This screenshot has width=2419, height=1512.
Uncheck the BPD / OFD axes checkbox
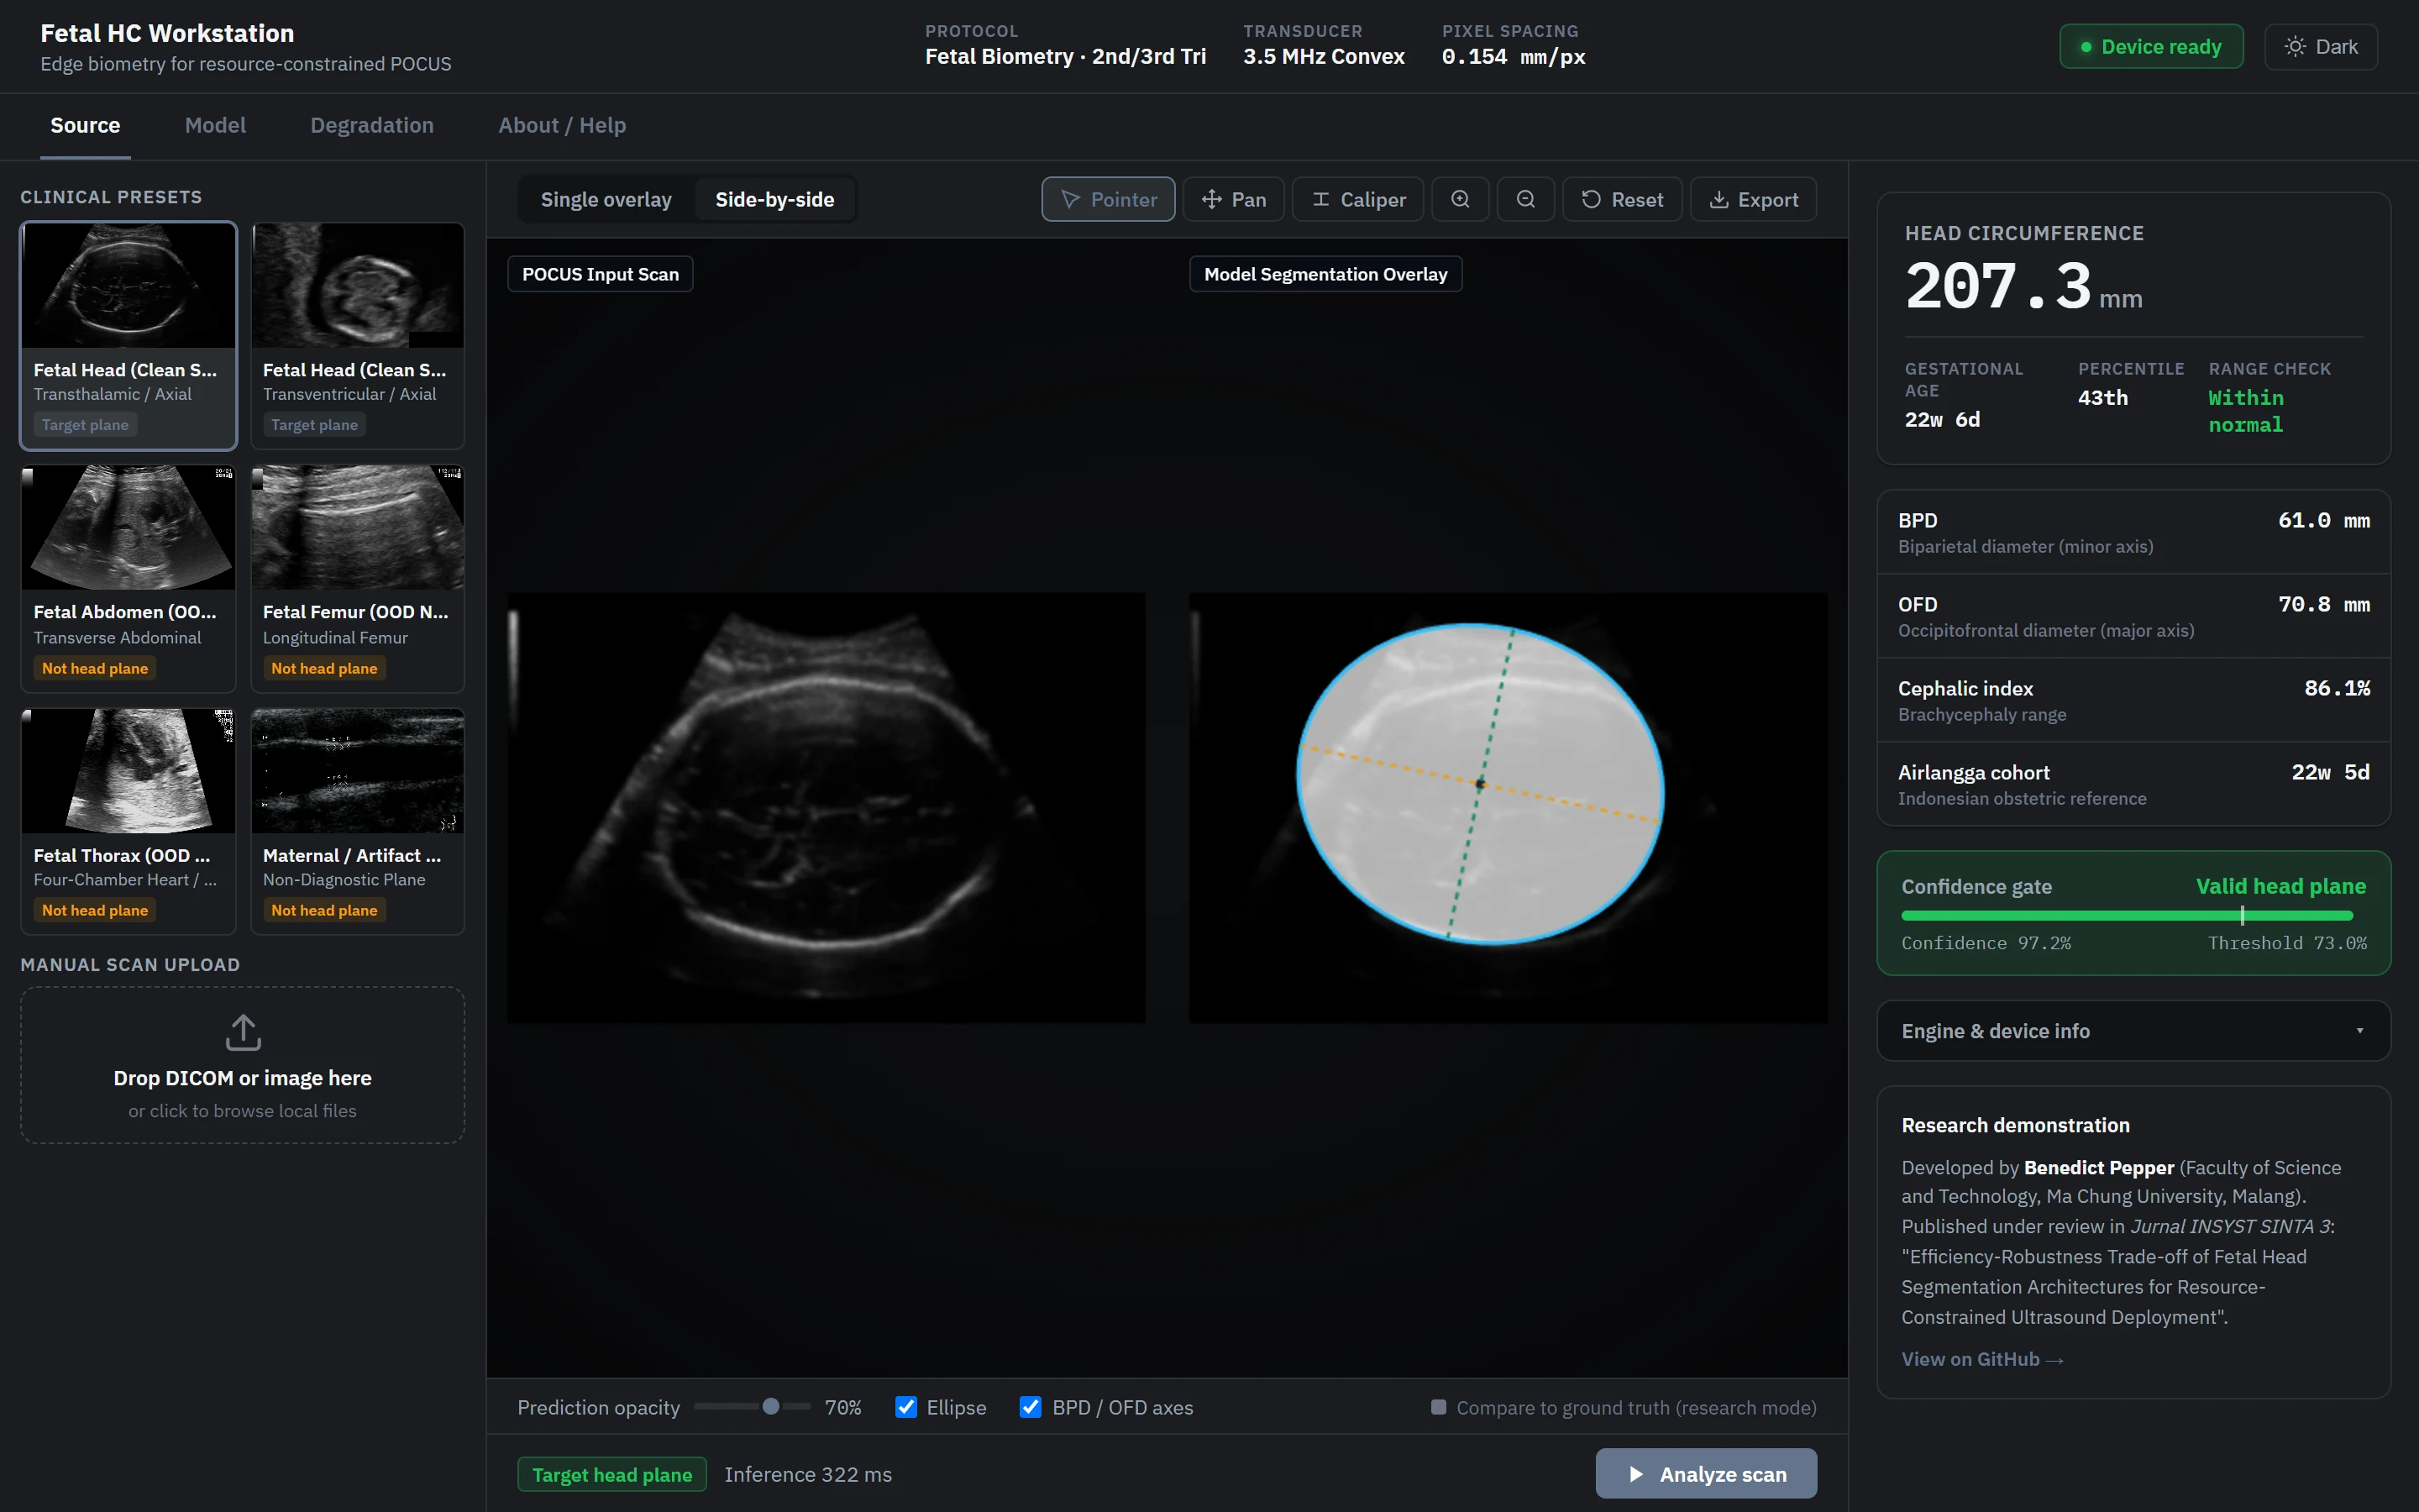coord(1030,1407)
